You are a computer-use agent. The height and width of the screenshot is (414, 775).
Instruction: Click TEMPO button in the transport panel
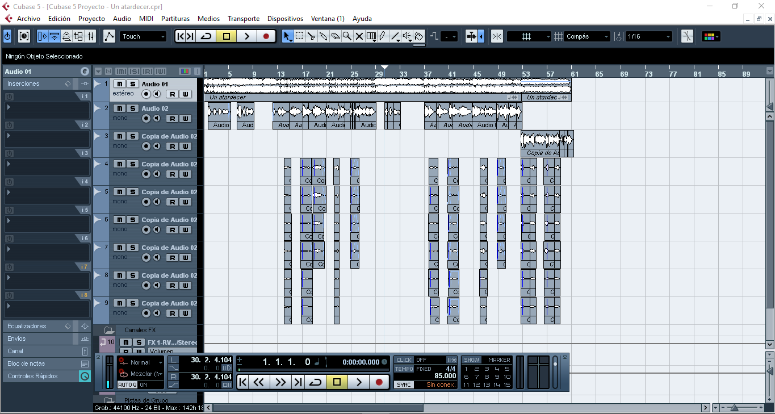pyautogui.click(x=404, y=369)
